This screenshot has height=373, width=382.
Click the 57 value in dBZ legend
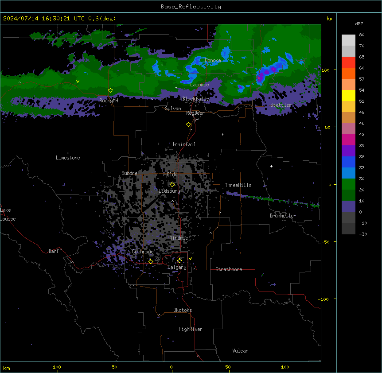point(362,79)
